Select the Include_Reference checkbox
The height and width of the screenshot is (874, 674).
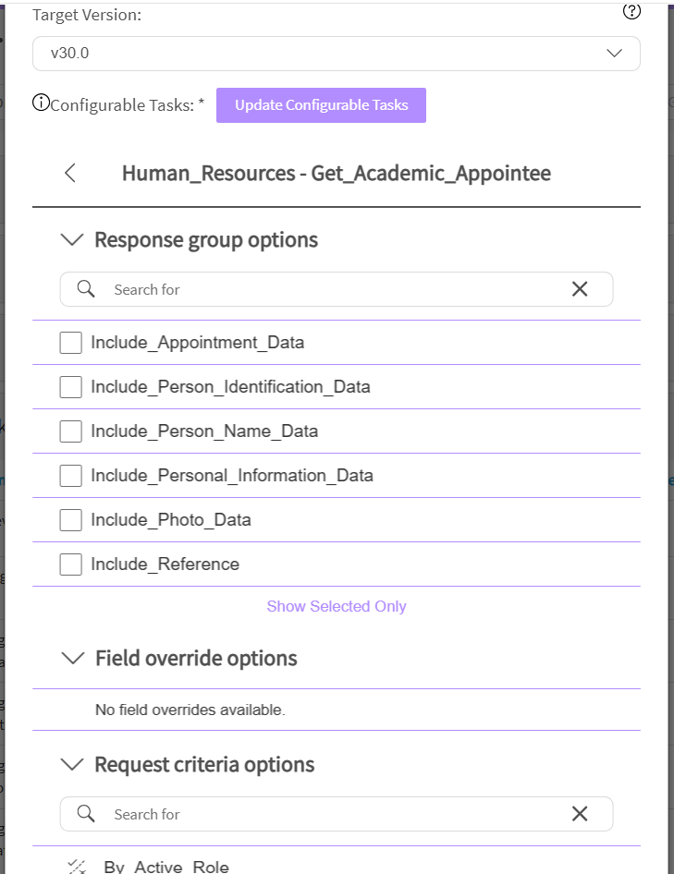click(70, 564)
